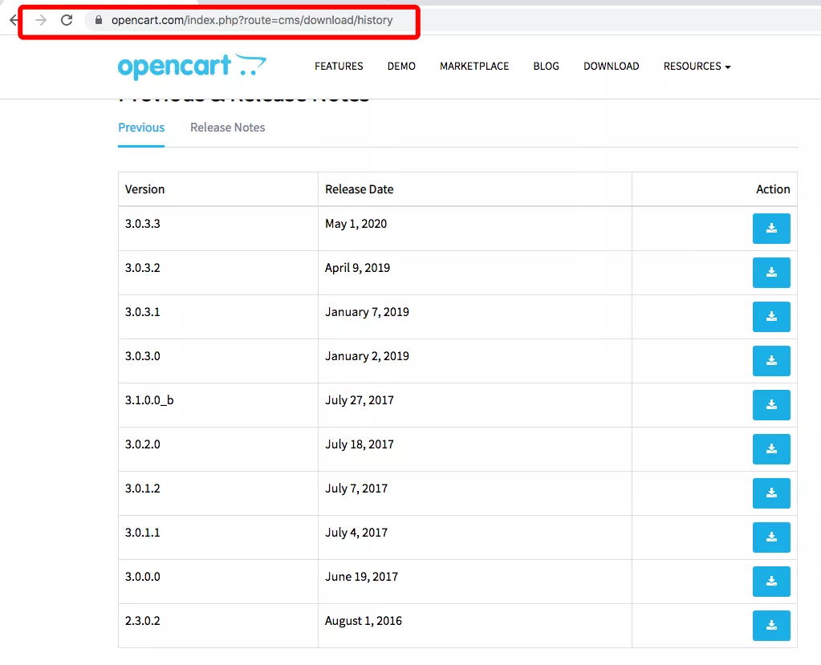
Task: Select the Previous tab
Action: coord(141,128)
